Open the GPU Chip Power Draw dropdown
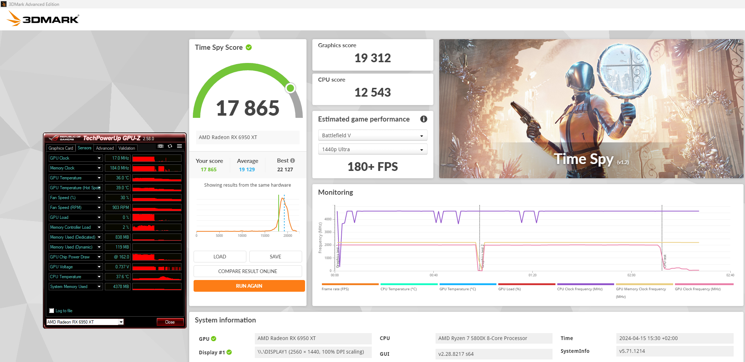This screenshot has width=745, height=362. tap(99, 257)
